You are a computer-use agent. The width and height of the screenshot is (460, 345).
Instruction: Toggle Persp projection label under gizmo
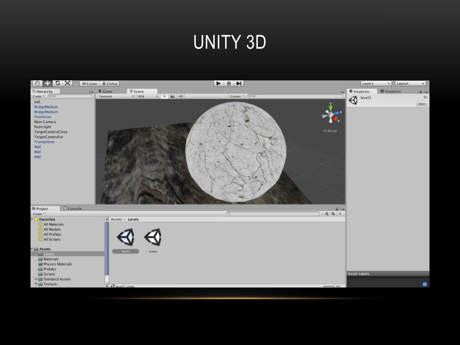click(330, 131)
